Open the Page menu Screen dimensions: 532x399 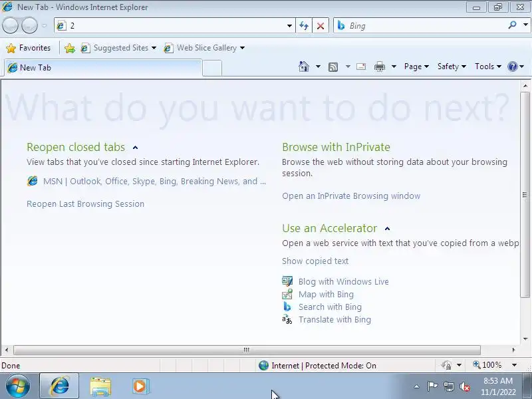click(416, 66)
